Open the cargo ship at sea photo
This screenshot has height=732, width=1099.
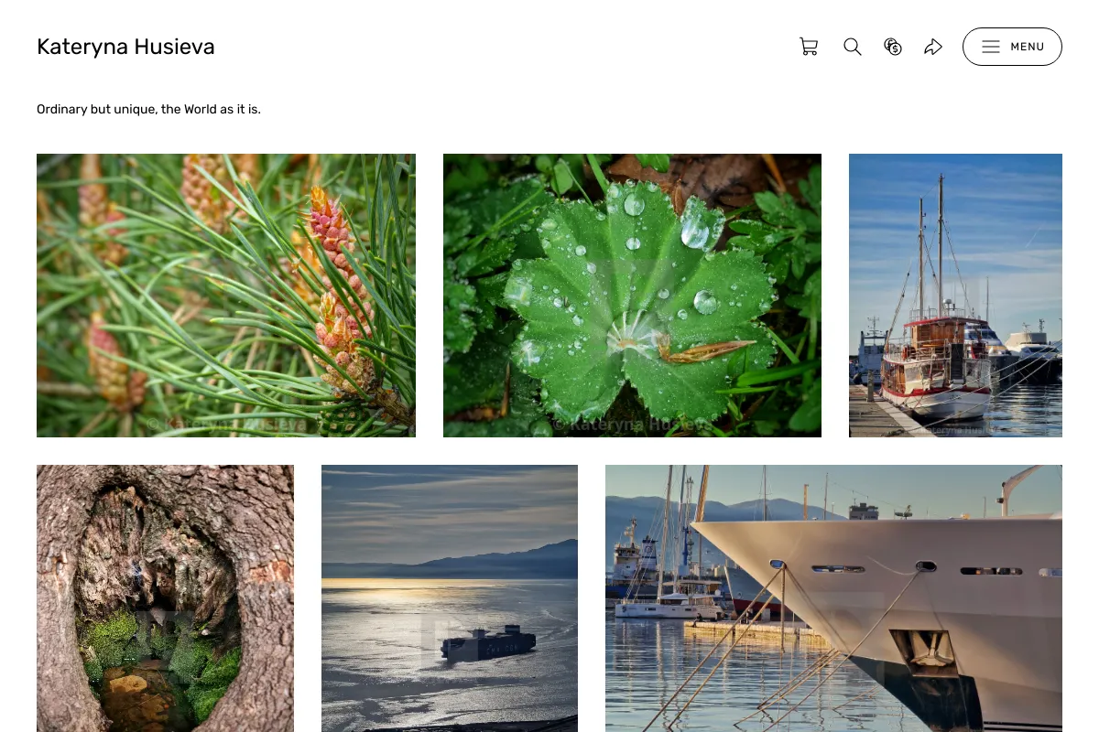click(450, 598)
